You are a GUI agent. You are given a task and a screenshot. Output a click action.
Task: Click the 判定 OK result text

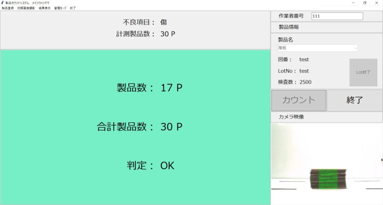point(150,165)
